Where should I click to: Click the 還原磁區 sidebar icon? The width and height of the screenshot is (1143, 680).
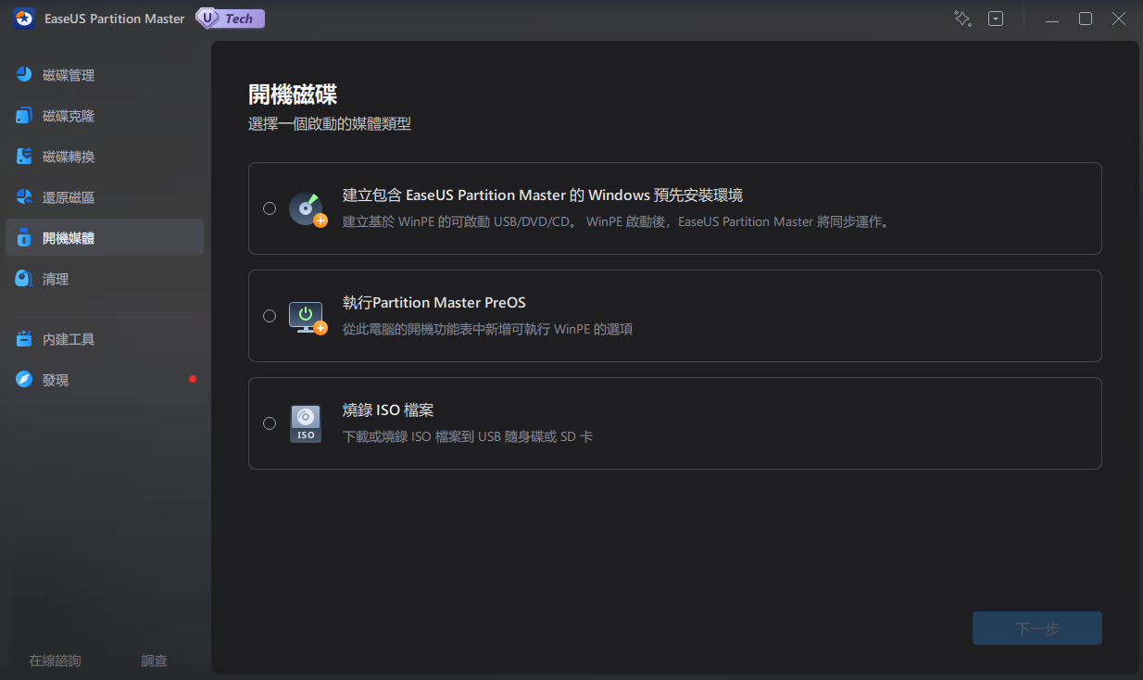[24, 197]
